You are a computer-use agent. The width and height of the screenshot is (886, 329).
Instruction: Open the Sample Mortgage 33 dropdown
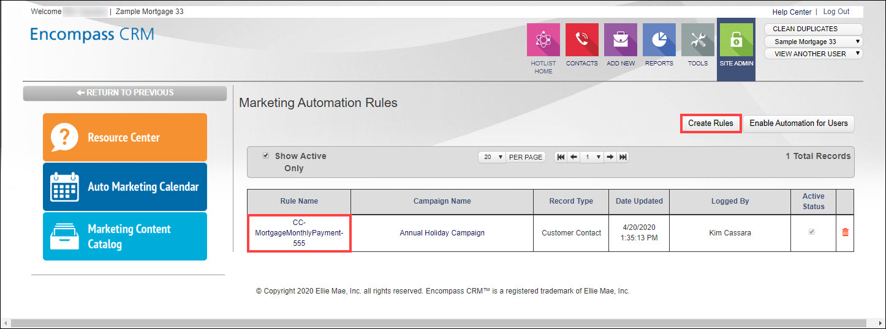pos(813,42)
